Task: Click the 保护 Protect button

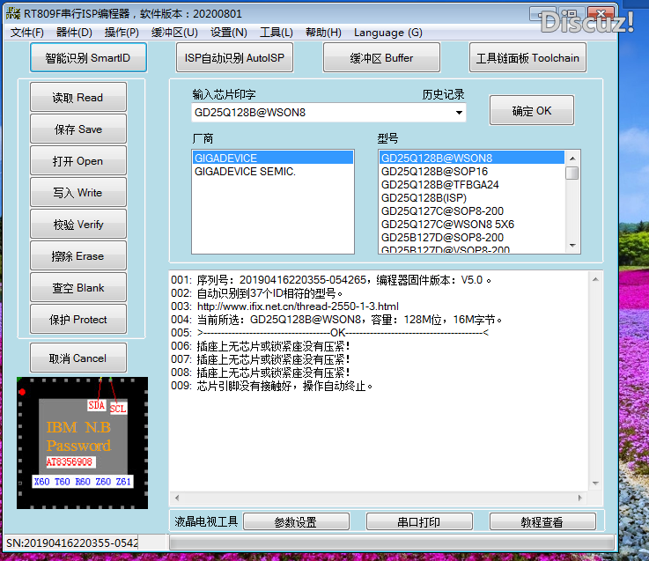Action: (77, 319)
